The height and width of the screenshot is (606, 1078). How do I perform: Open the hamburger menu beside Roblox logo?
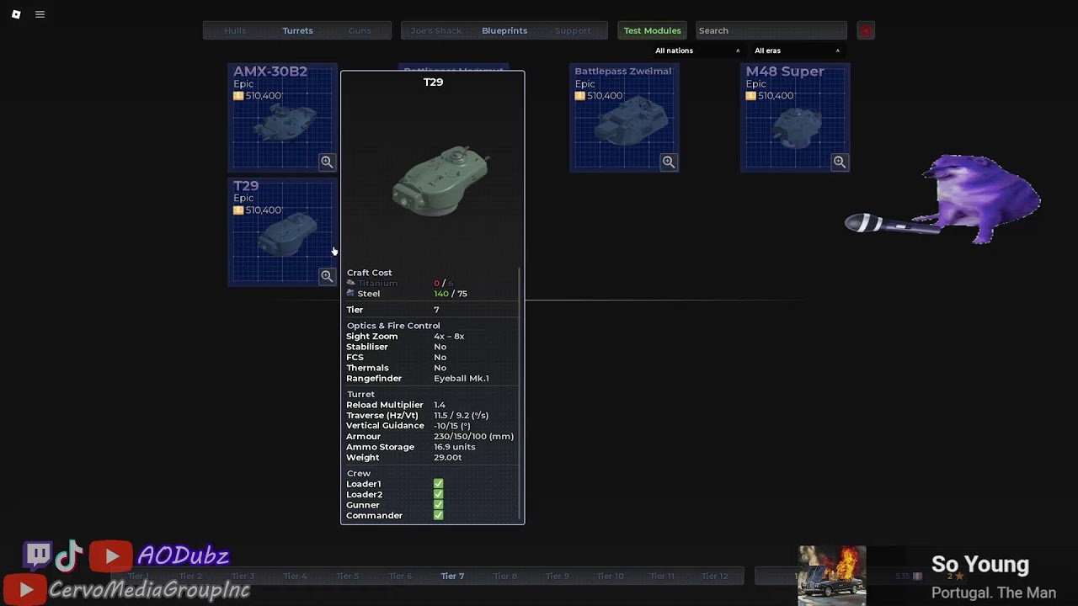tap(40, 14)
